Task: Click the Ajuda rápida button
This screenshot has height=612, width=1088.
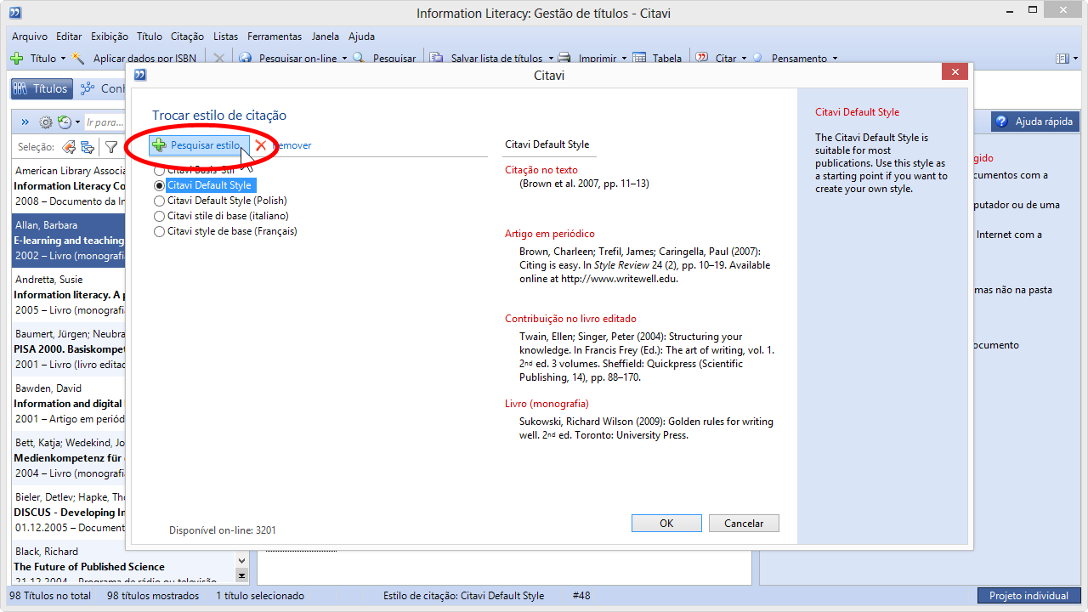Action: click(x=1034, y=122)
